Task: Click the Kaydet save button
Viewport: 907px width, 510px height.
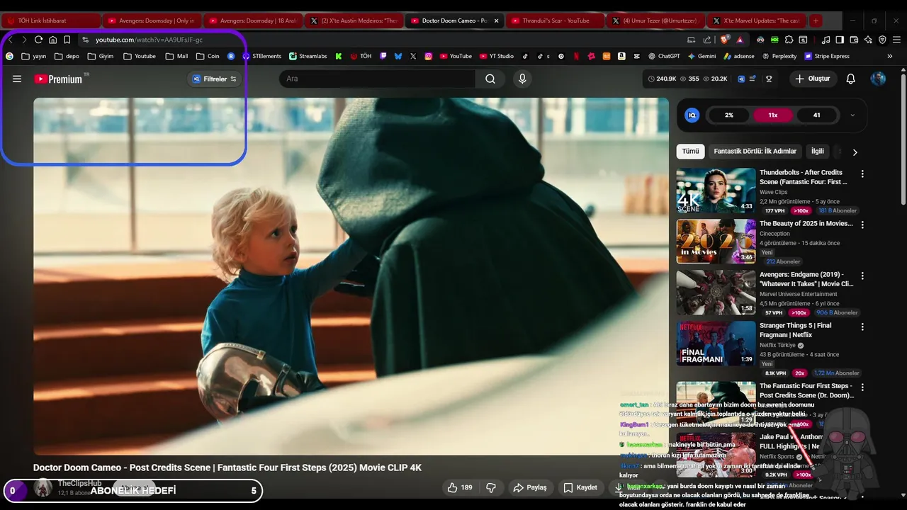Action: click(x=580, y=487)
